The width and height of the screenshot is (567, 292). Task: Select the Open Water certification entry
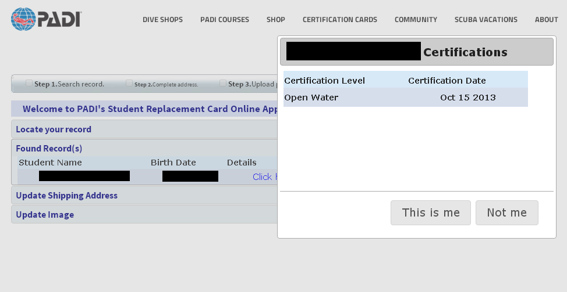click(x=311, y=98)
